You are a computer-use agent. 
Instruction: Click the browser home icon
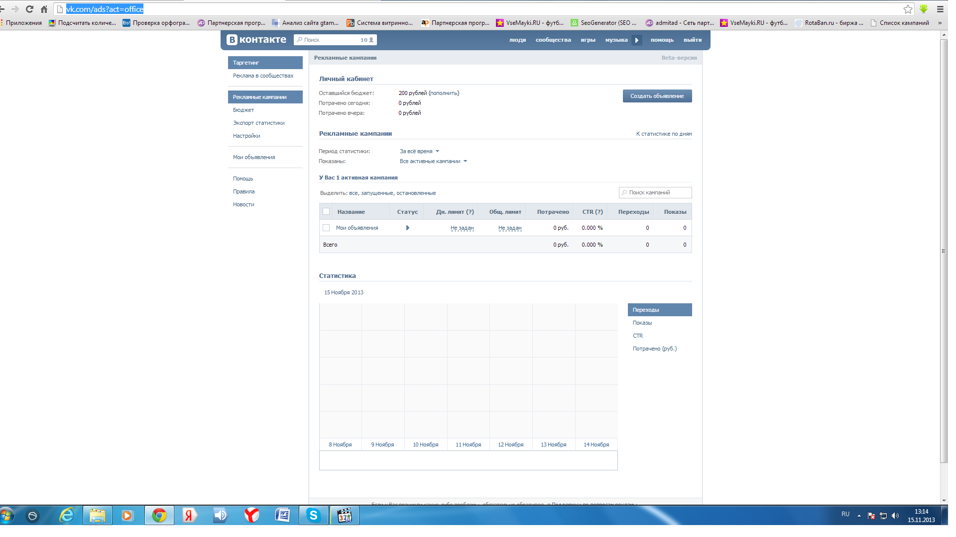(44, 9)
